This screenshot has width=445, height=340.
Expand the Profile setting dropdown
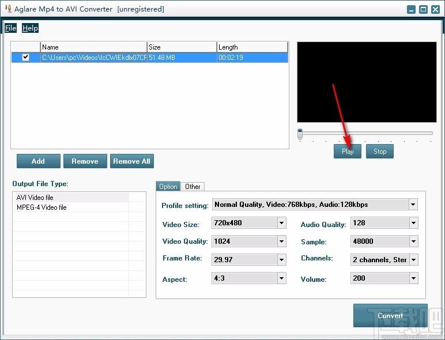point(413,205)
